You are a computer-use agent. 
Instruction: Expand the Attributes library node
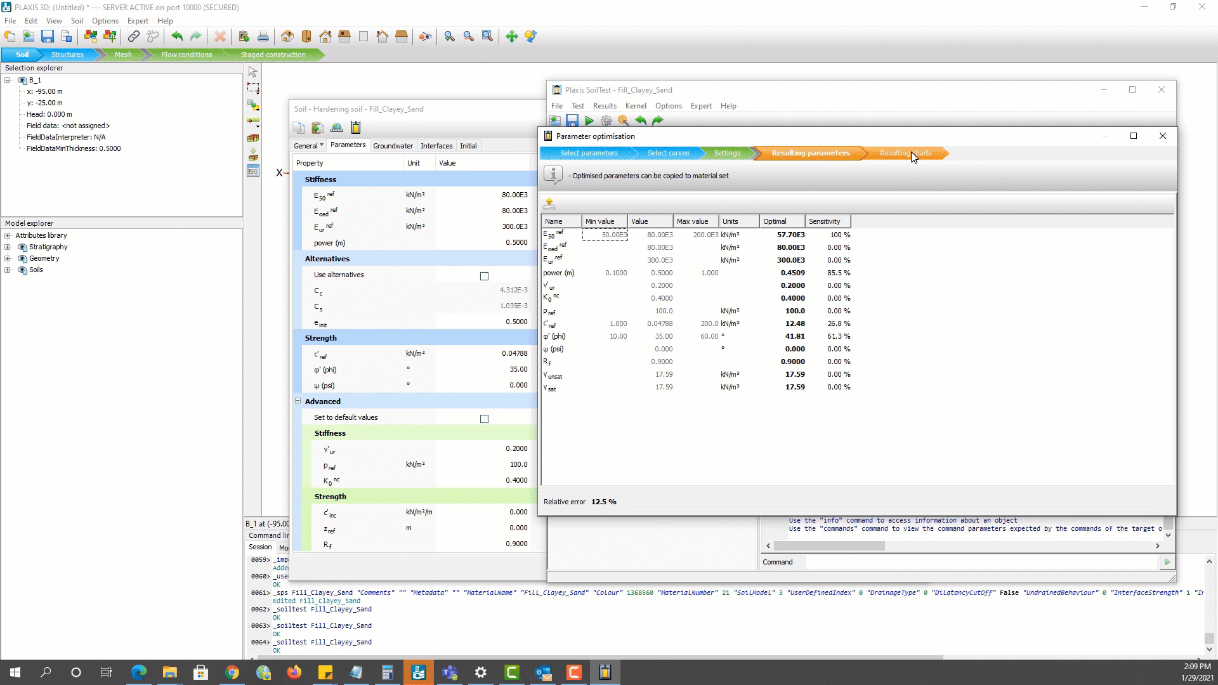8,235
